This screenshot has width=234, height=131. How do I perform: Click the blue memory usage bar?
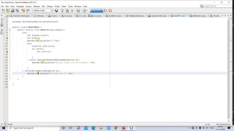pos(97,11)
